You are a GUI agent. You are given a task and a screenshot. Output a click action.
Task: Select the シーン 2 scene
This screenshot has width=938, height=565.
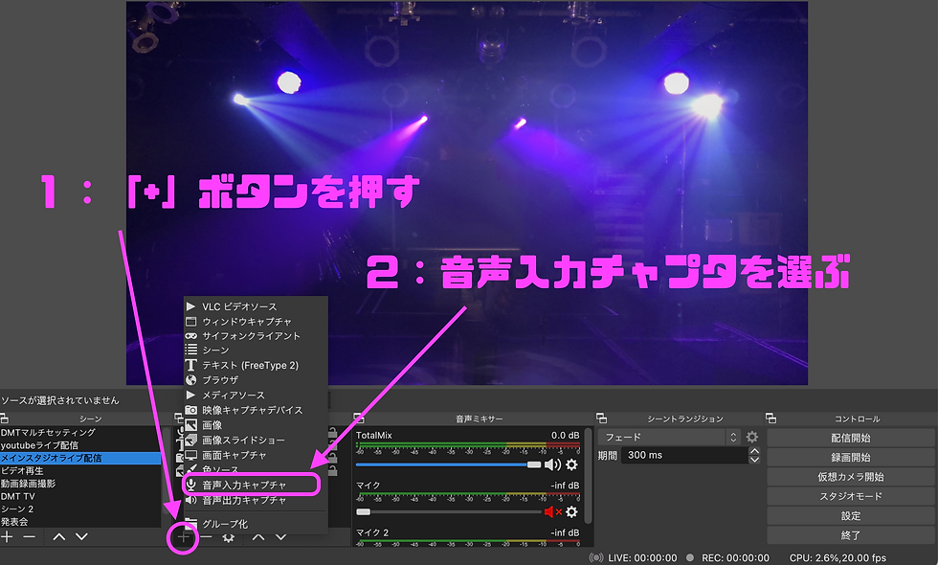80,508
